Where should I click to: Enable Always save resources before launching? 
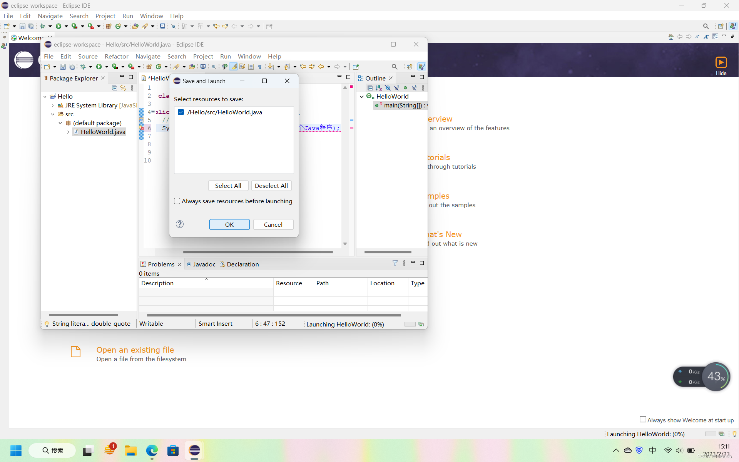[177, 201]
